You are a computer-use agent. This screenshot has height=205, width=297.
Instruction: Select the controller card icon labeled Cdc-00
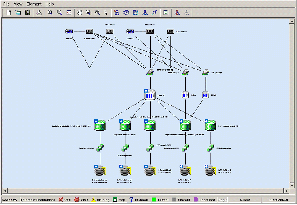coord(69,31)
